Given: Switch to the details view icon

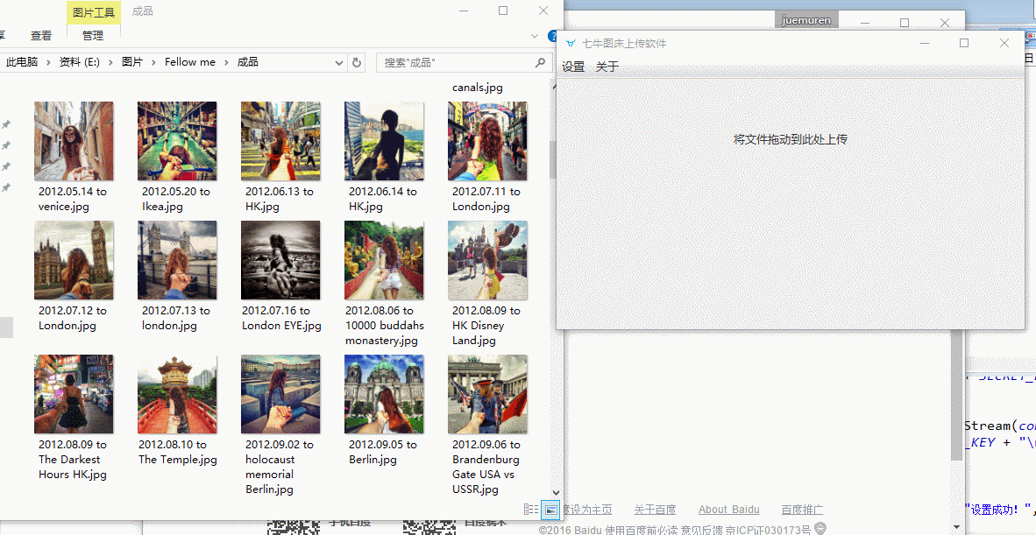Looking at the screenshot, I should [531, 510].
